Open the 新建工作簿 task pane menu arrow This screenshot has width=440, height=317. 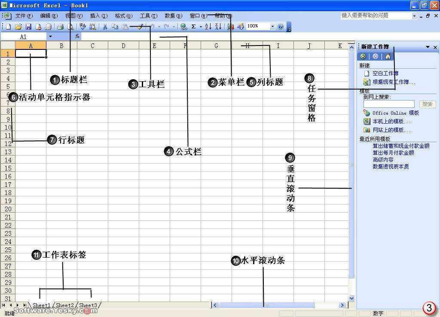[428, 47]
